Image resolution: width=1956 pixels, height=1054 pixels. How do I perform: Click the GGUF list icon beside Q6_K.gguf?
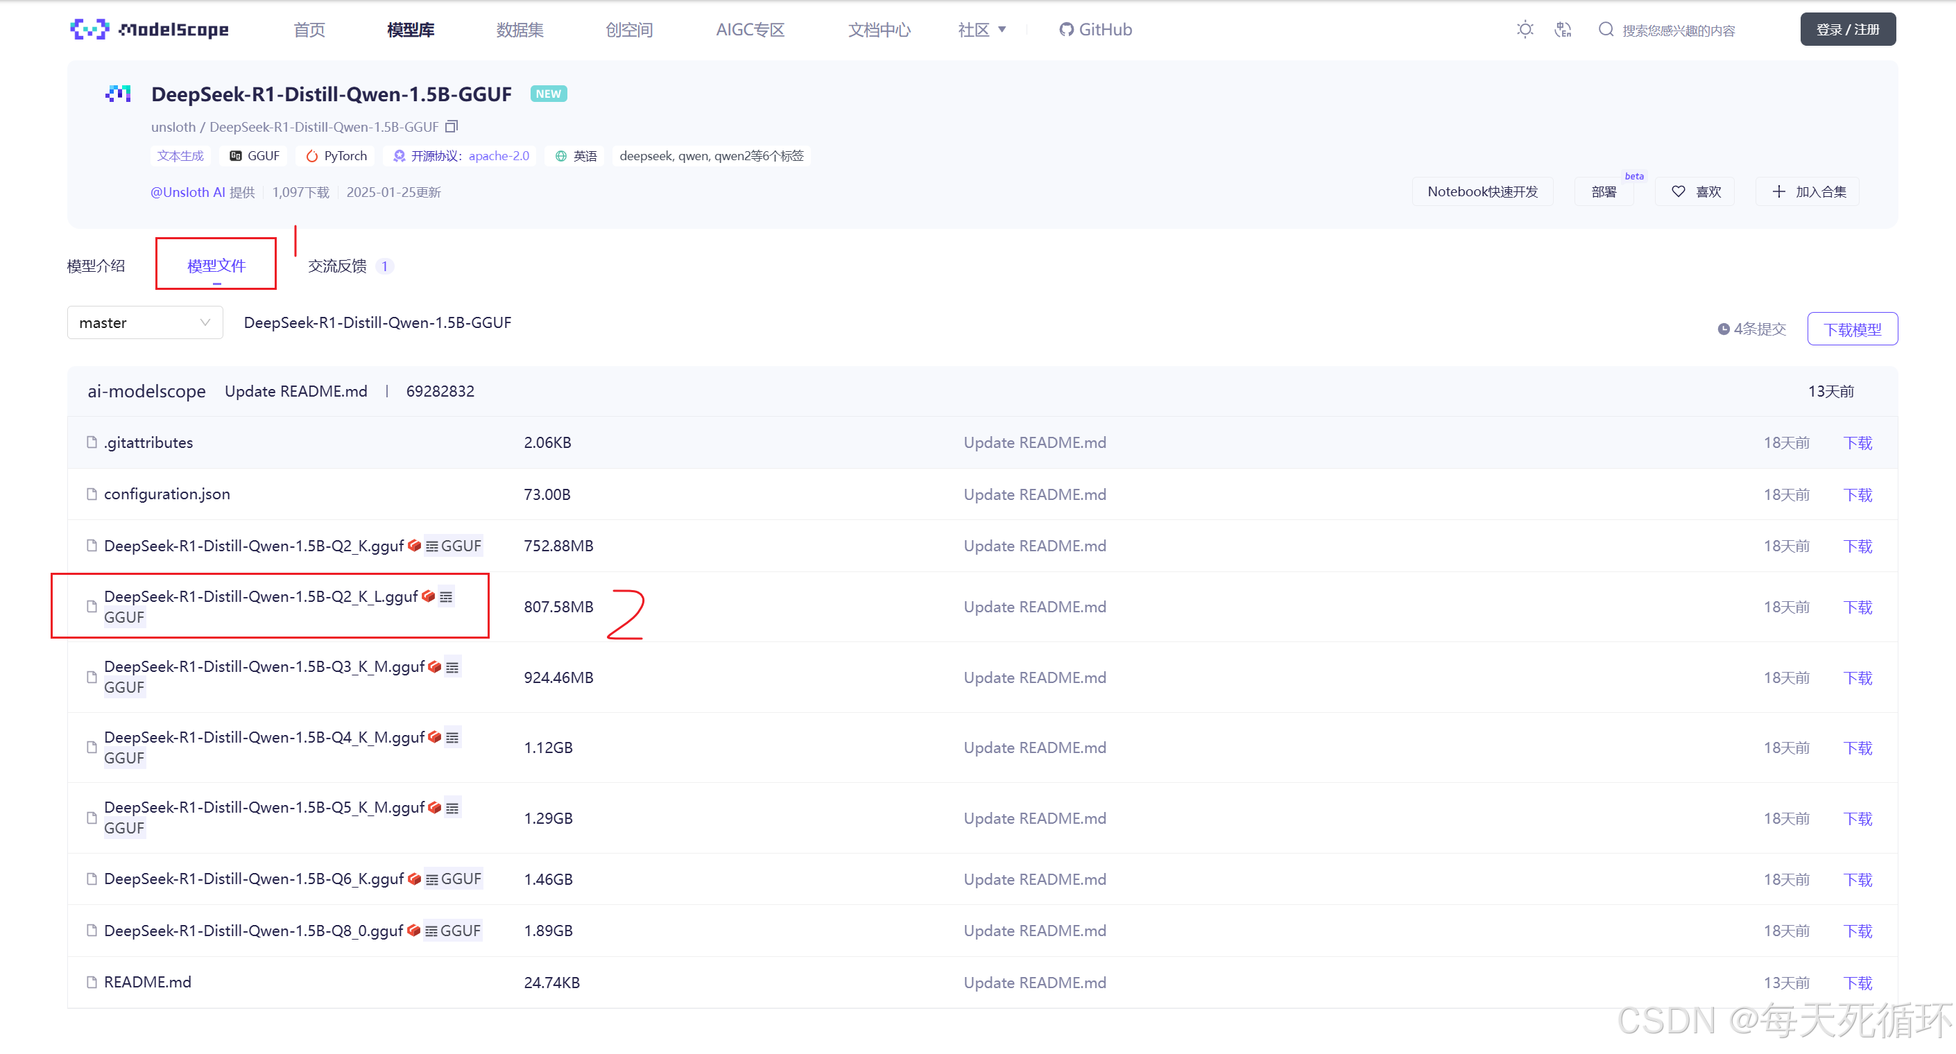pyautogui.click(x=432, y=879)
